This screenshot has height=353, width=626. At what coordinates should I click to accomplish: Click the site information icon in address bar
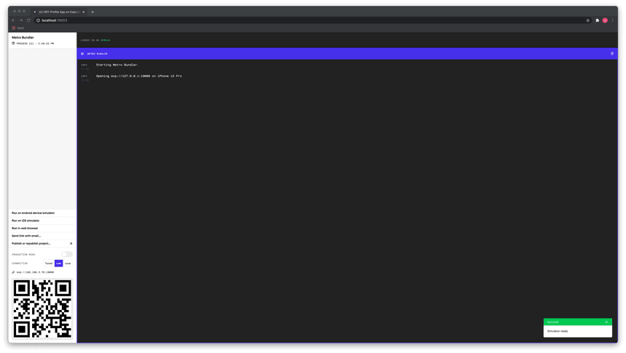point(39,20)
